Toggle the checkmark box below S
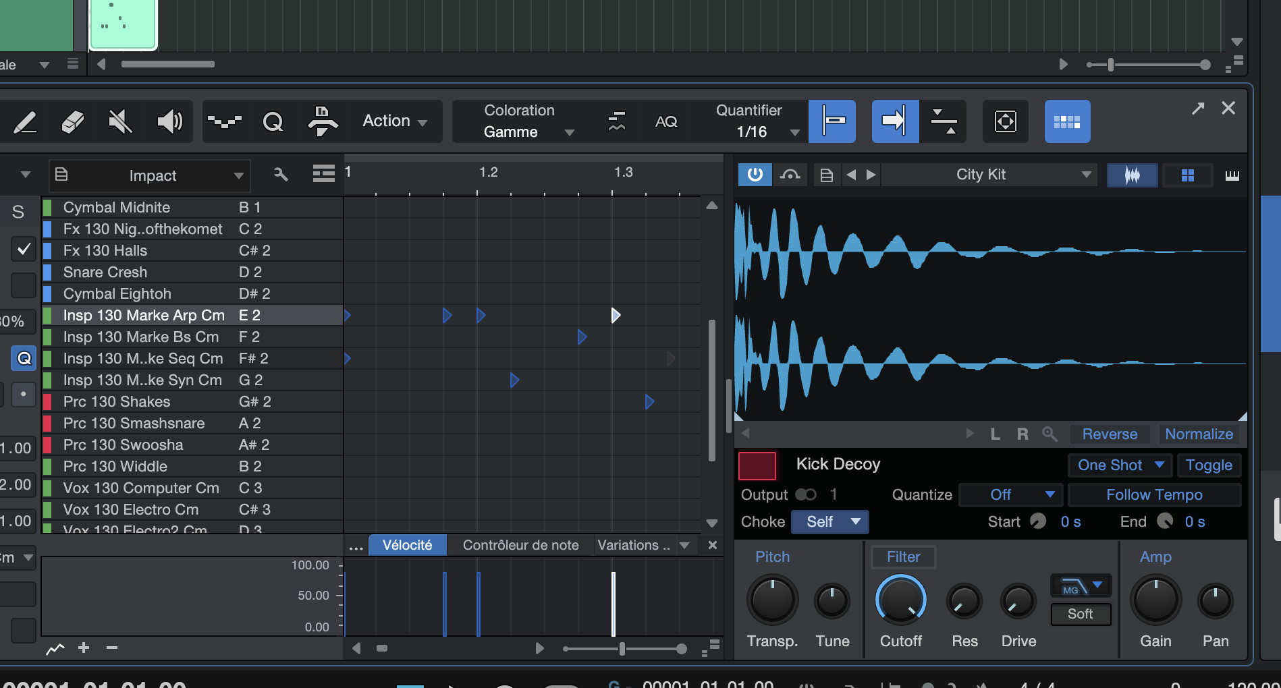Viewport: 1281px width, 688px height. pyautogui.click(x=24, y=249)
